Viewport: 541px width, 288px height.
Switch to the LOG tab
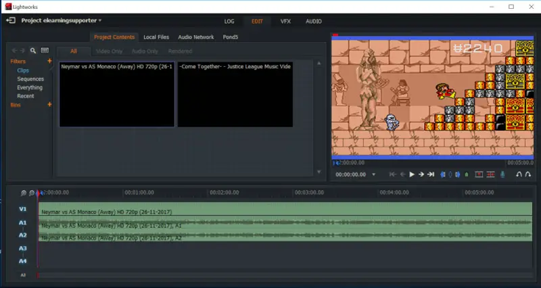click(x=229, y=22)
